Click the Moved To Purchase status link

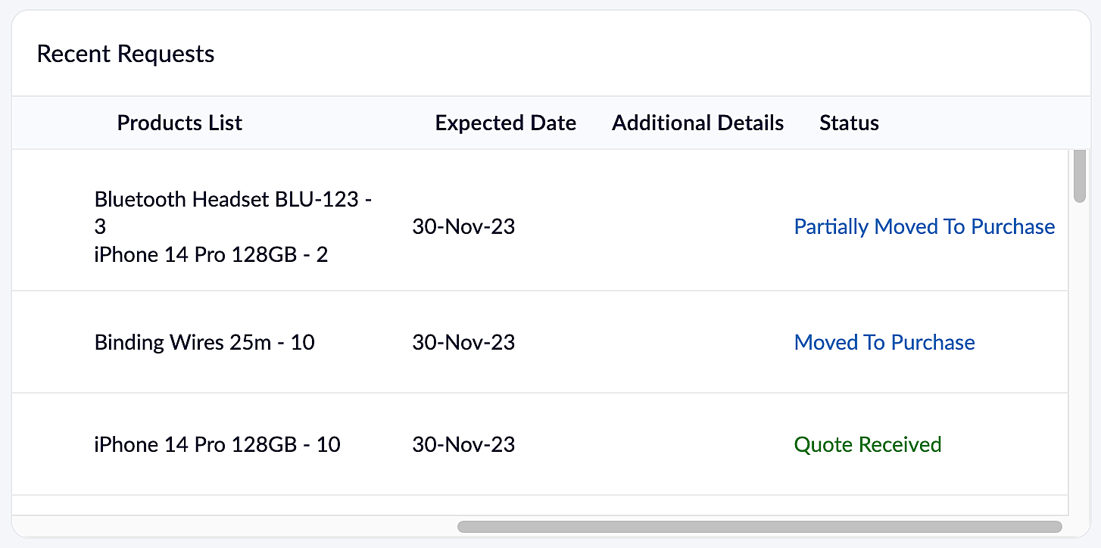point(884,342)
